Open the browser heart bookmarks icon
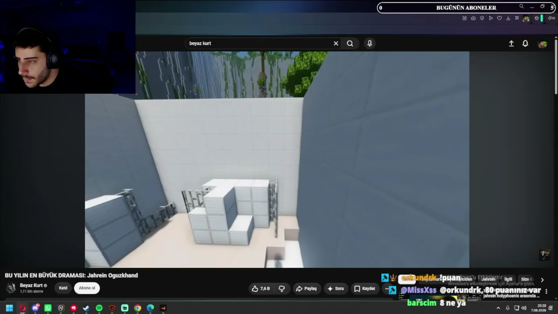Viewport: 558px width, 314px height. [500, 18]
